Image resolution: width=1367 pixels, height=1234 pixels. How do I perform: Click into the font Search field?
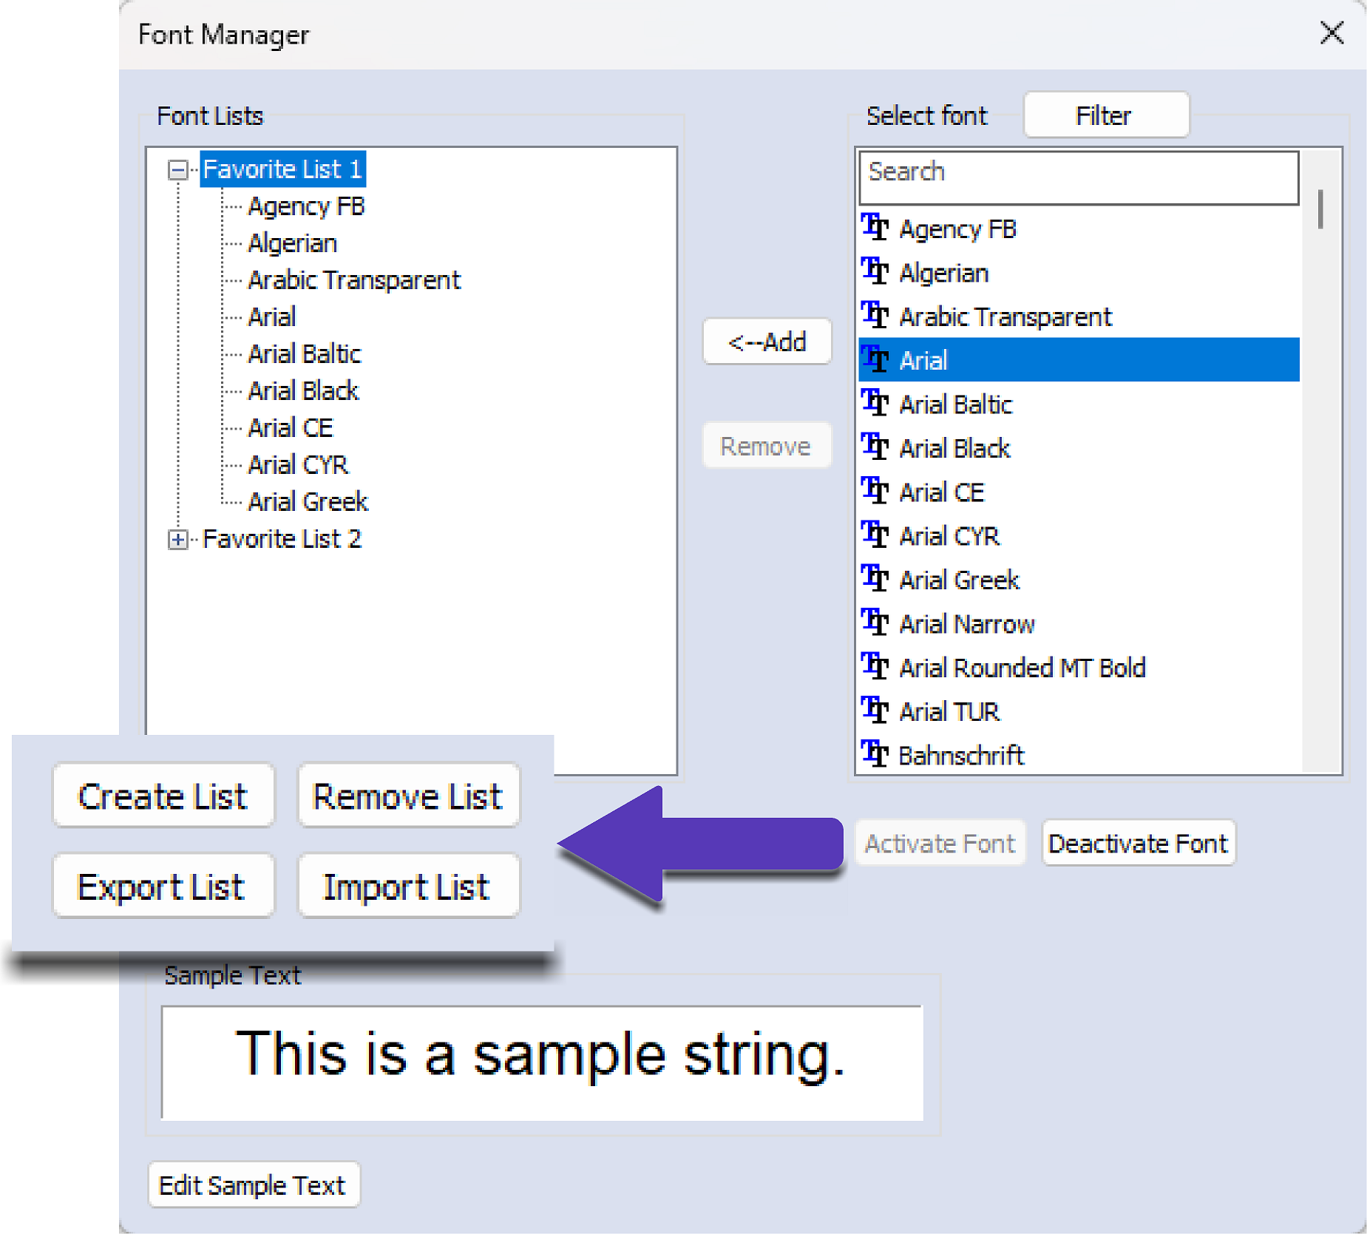click(x=1078, y=177)
